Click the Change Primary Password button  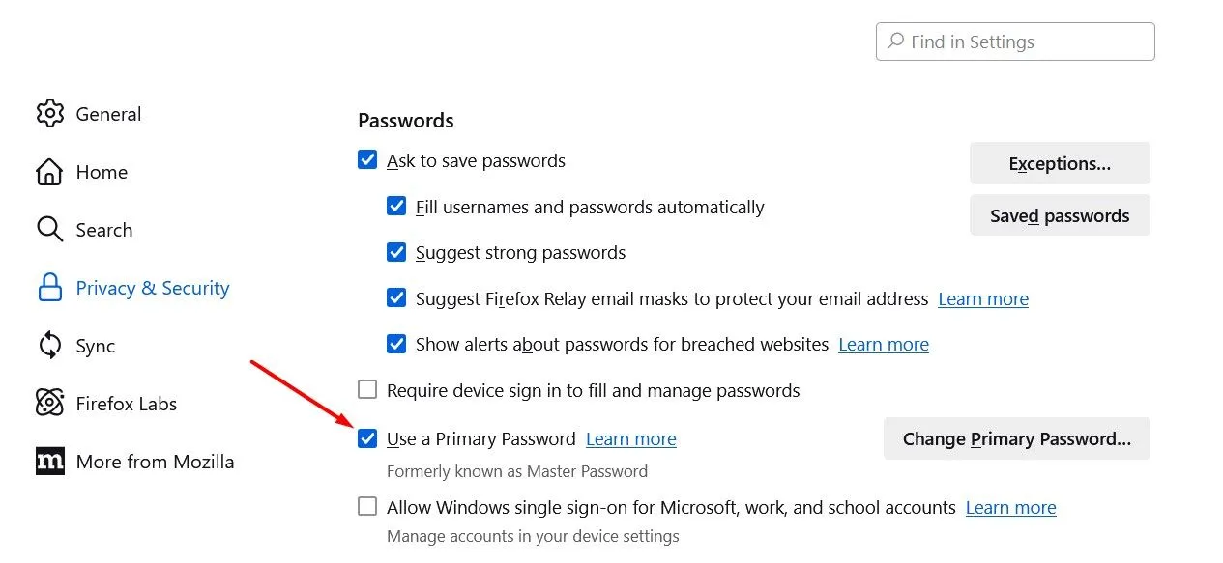tap(1016, 439)
